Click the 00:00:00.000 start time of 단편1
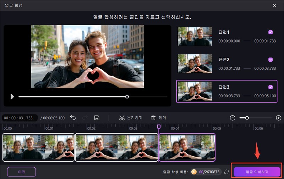 click(229, 41)
